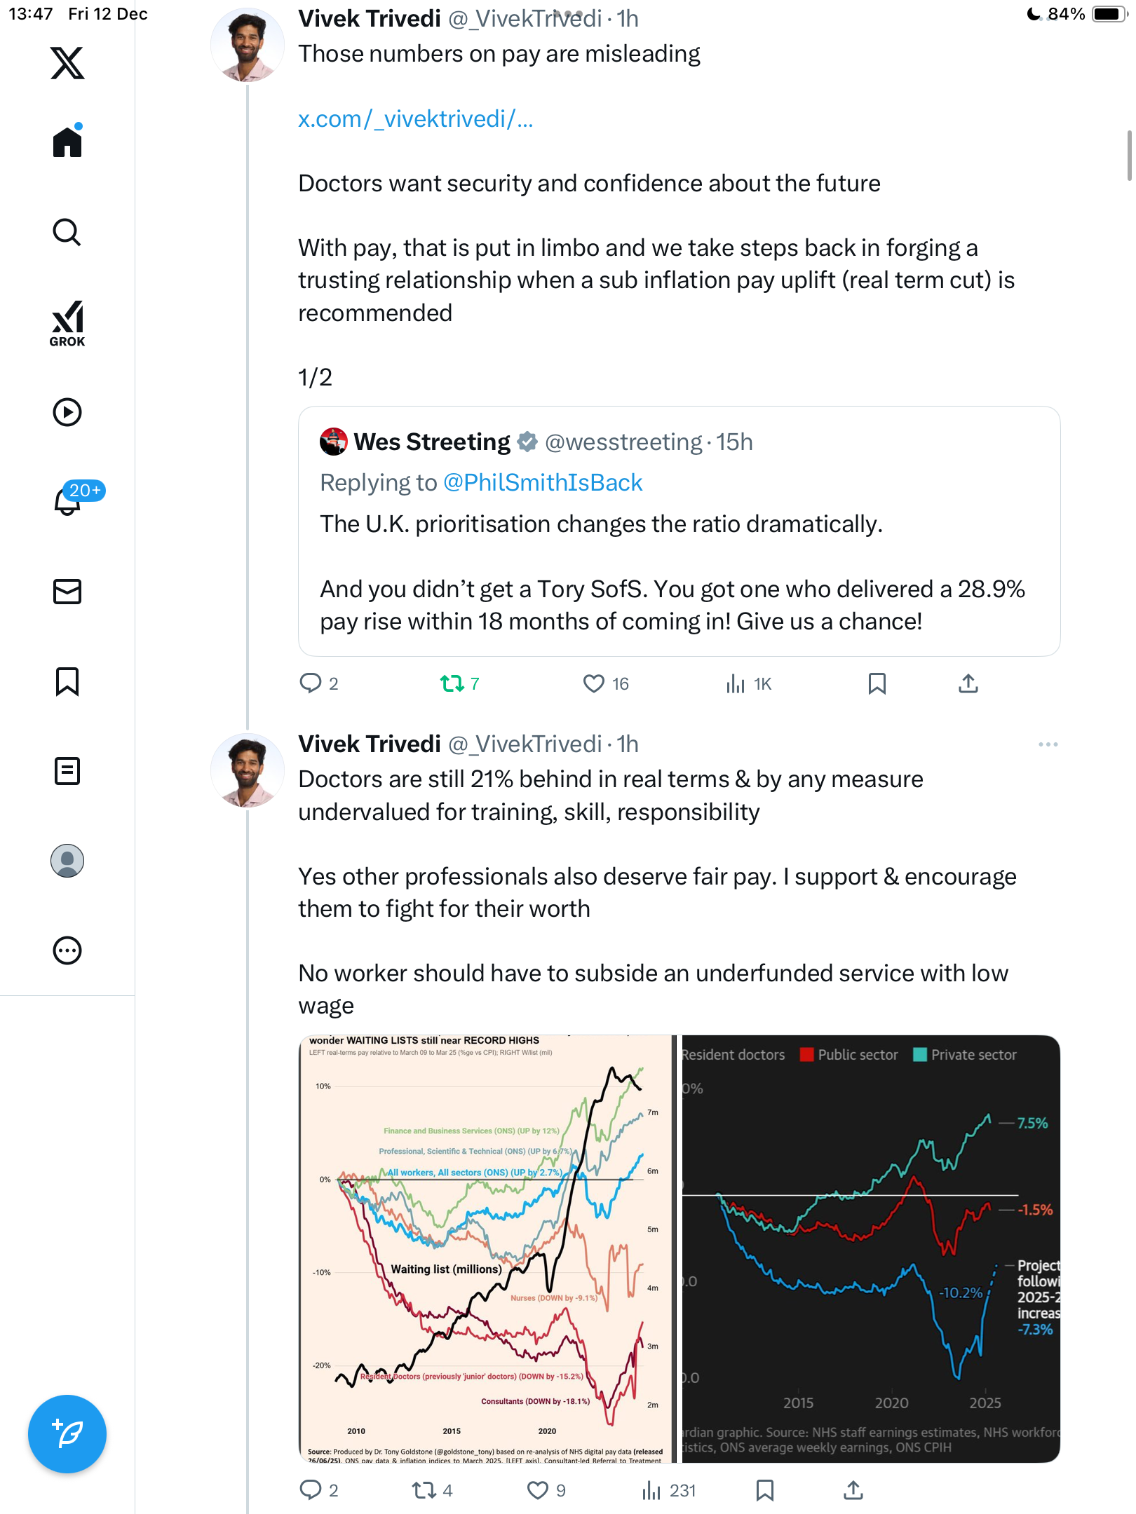
Task: Open the Lists page in the sidebar
Action: [67, 771]
